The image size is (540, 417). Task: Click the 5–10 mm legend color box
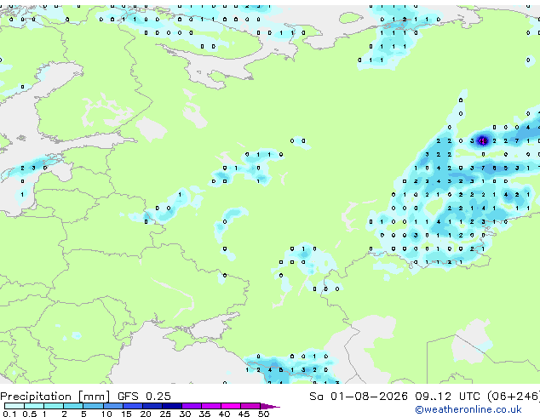[x=93, y=406]
